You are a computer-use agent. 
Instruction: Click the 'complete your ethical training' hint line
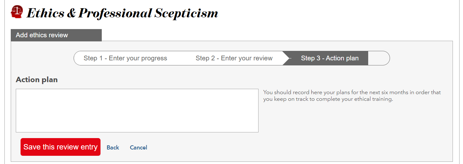point(328,99)
